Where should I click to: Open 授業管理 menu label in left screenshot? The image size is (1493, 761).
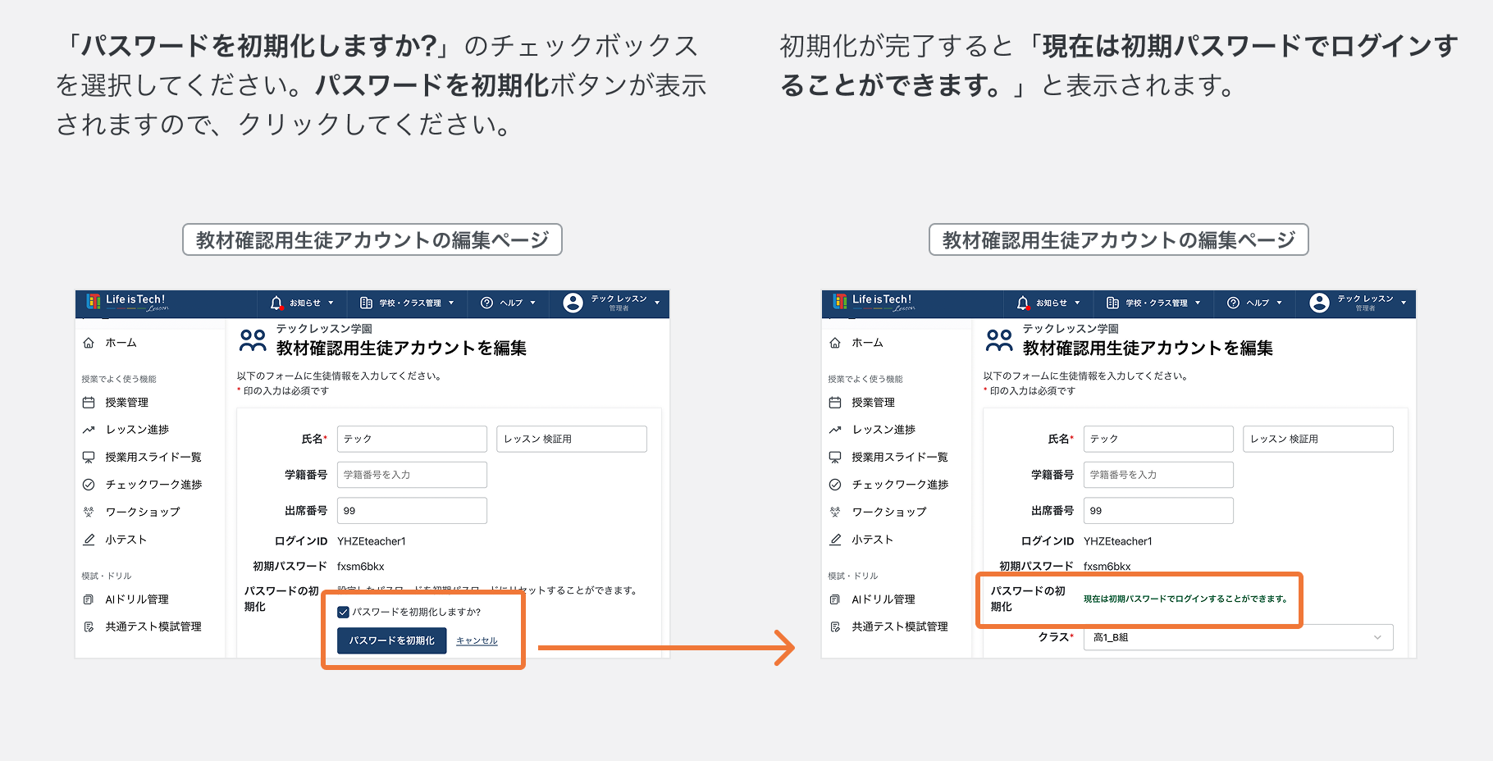pos(127,403)
